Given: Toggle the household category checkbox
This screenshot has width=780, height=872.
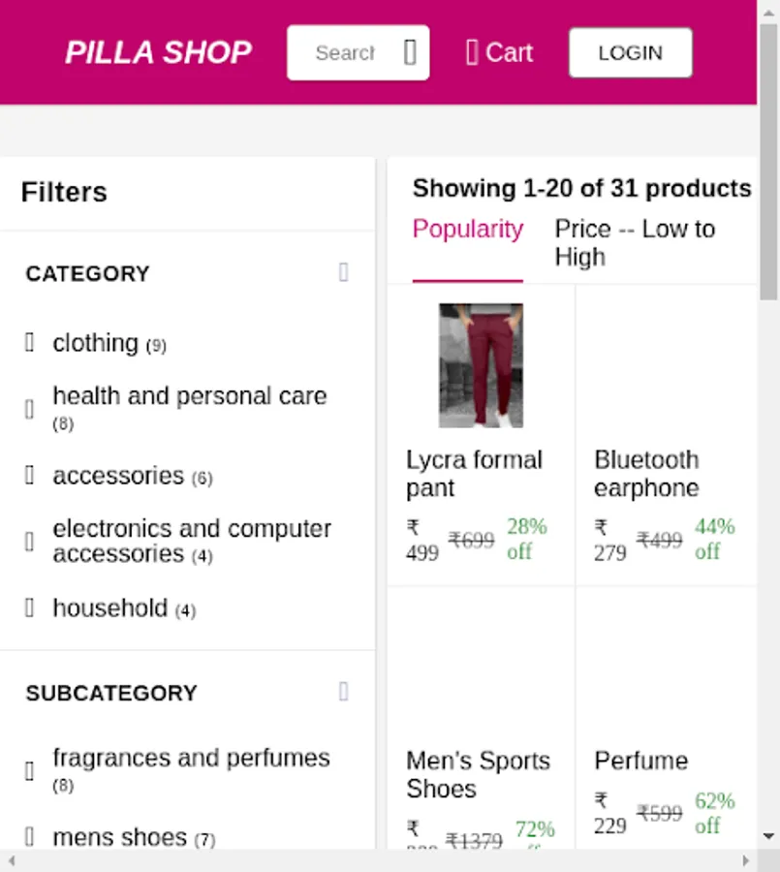Looking at the screenshot, I should 30,607.
